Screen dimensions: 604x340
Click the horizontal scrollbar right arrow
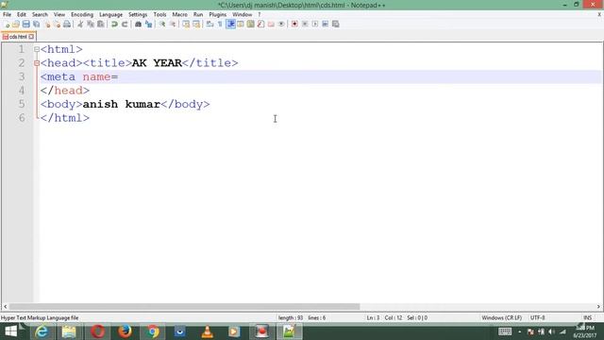point(598,307)
